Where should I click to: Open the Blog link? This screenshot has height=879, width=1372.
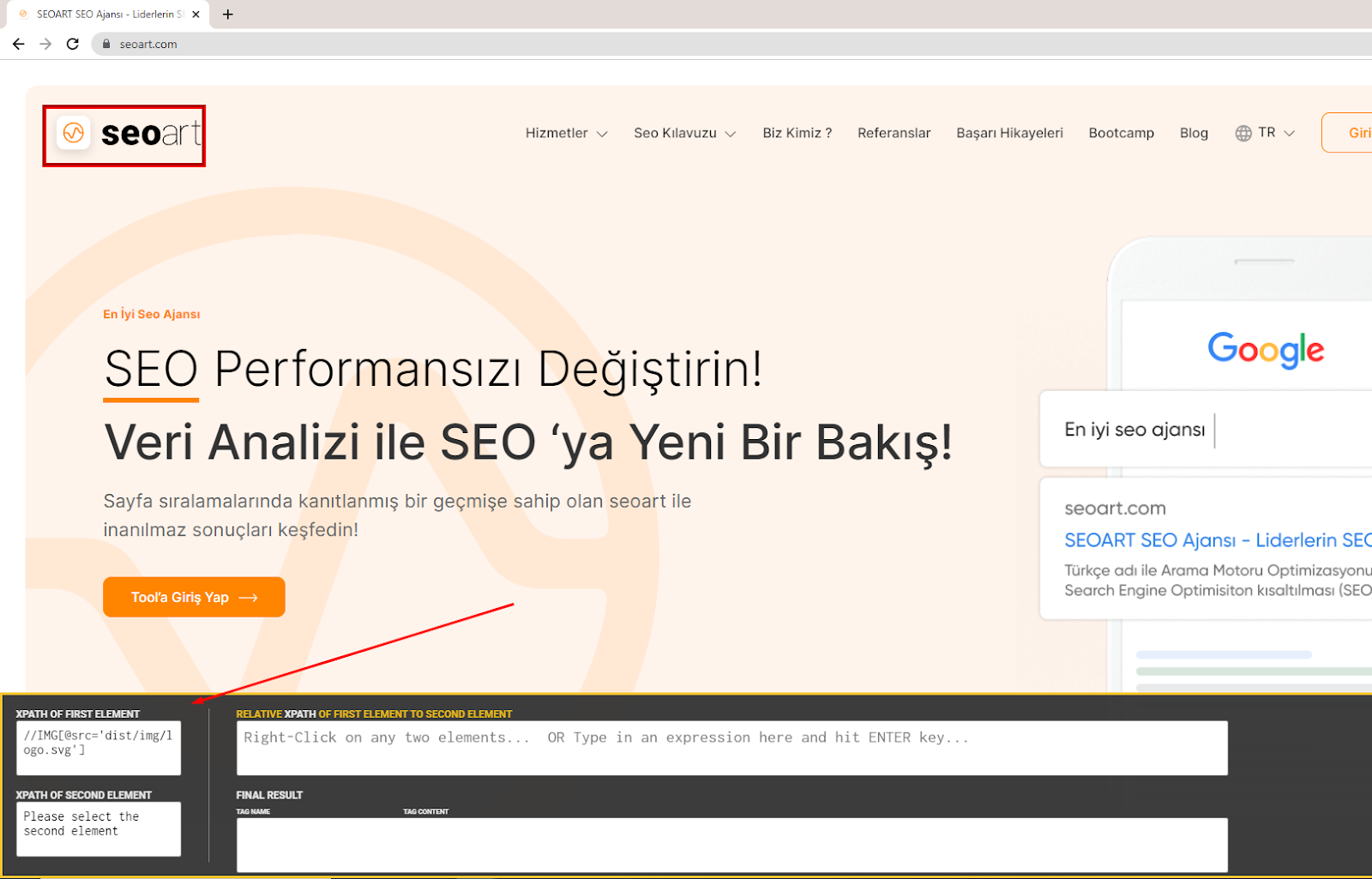point(1194,133)
